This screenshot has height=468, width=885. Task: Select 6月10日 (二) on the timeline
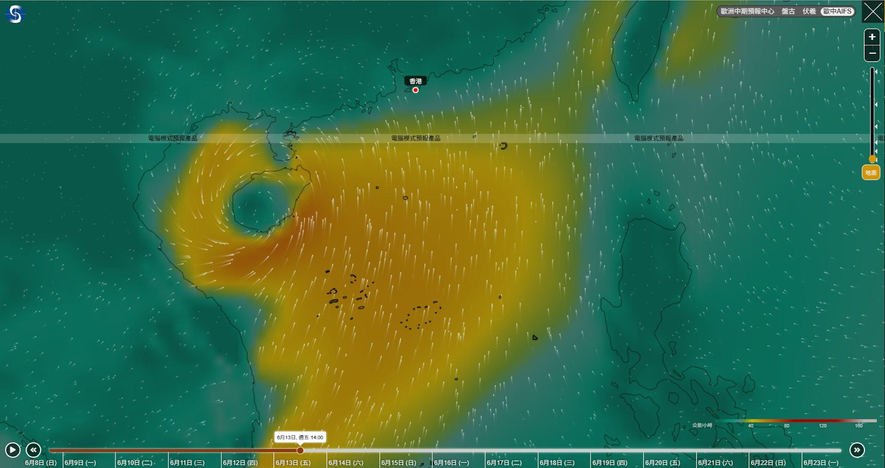point(135,462)
